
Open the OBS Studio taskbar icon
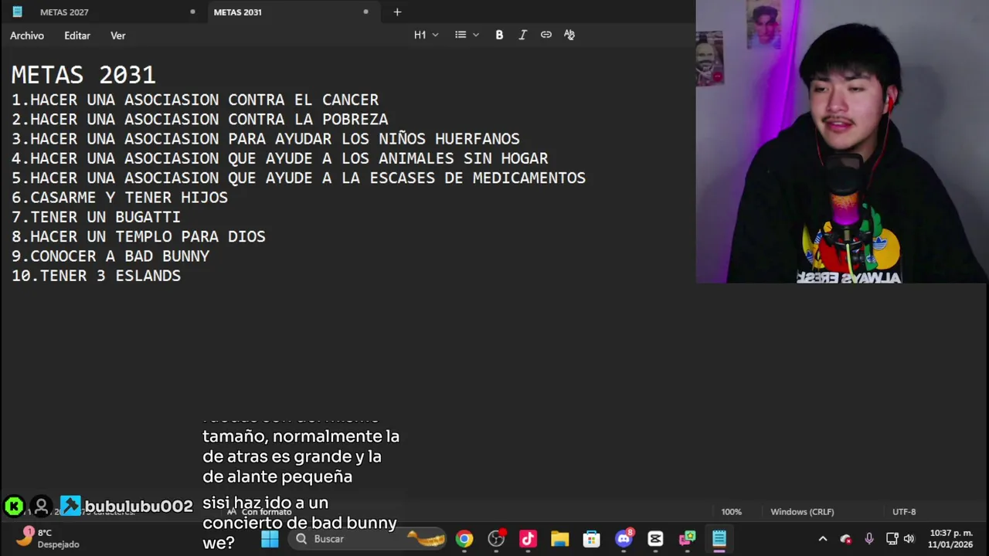tap(496, 539)
